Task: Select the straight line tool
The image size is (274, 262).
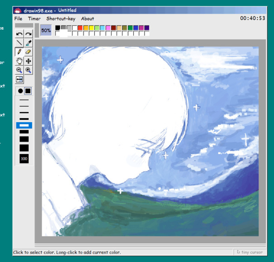Action: point(19,43)
